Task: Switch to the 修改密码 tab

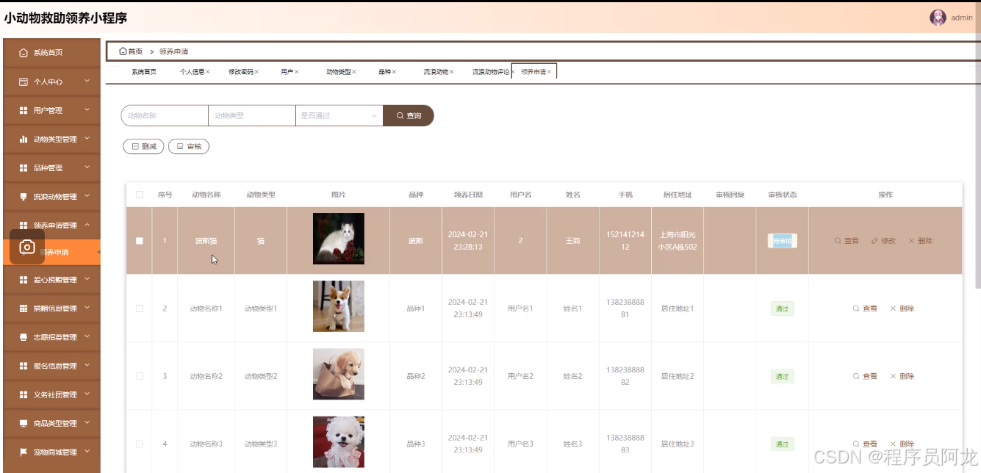Action: pos(240,72)
